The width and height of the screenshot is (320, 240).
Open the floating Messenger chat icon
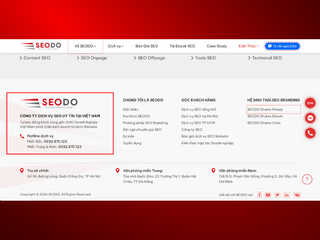pos(310,118)
